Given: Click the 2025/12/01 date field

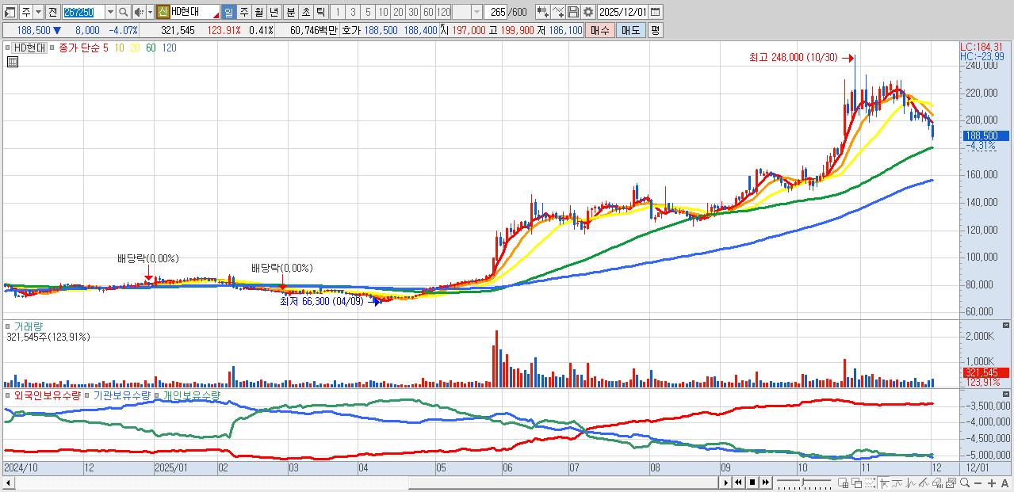Looking at the screenshot, I should coord(622,12).
